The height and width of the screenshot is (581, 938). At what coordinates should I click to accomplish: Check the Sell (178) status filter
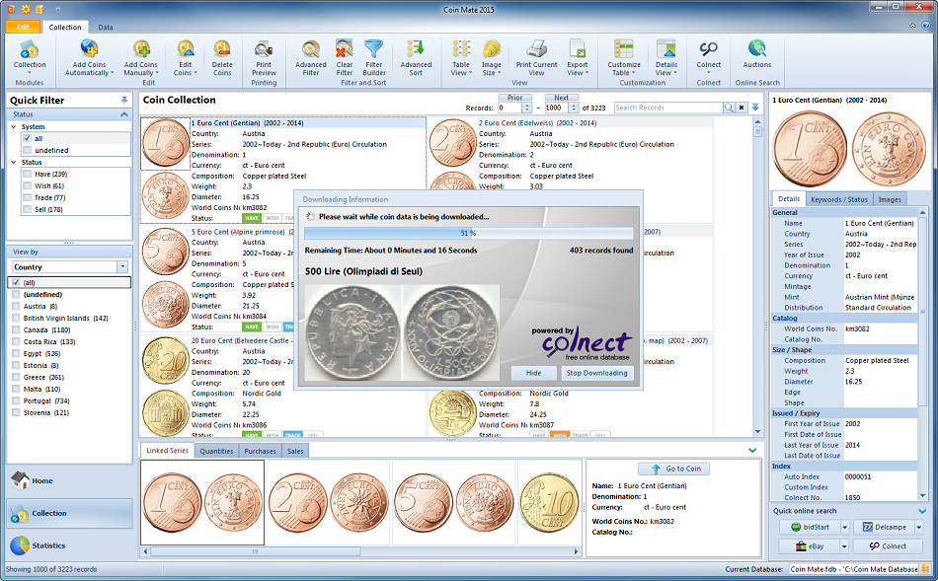27,209
